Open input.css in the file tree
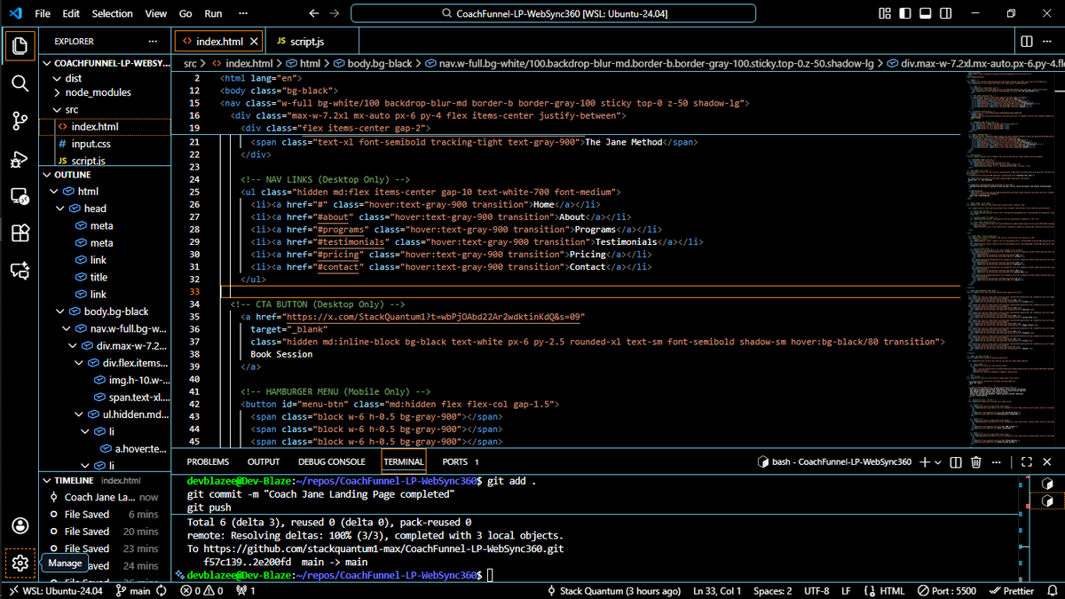 [105, 144]
